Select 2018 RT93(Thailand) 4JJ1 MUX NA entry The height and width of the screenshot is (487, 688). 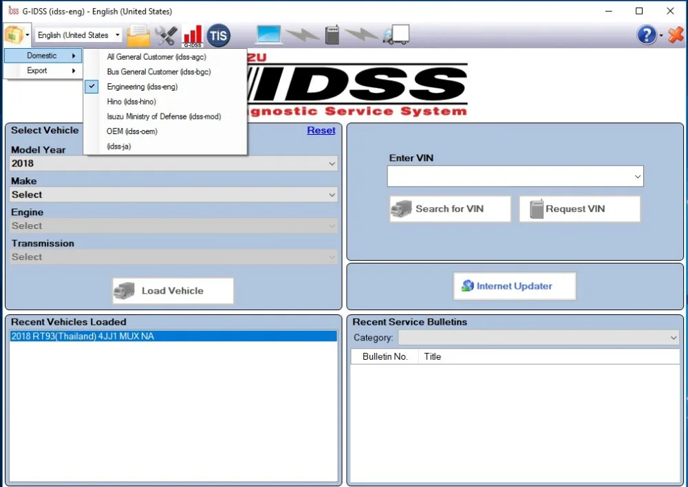pos(173,336)
